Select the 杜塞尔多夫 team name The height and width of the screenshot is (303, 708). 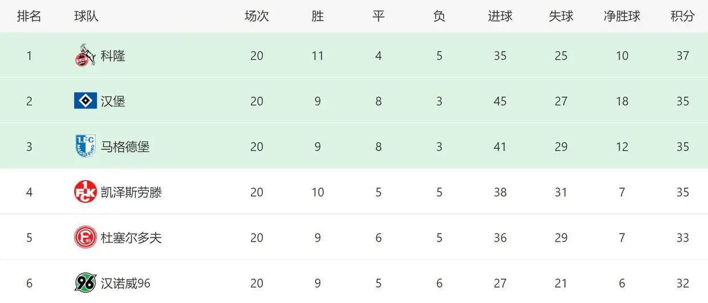(x=131, y=238)
